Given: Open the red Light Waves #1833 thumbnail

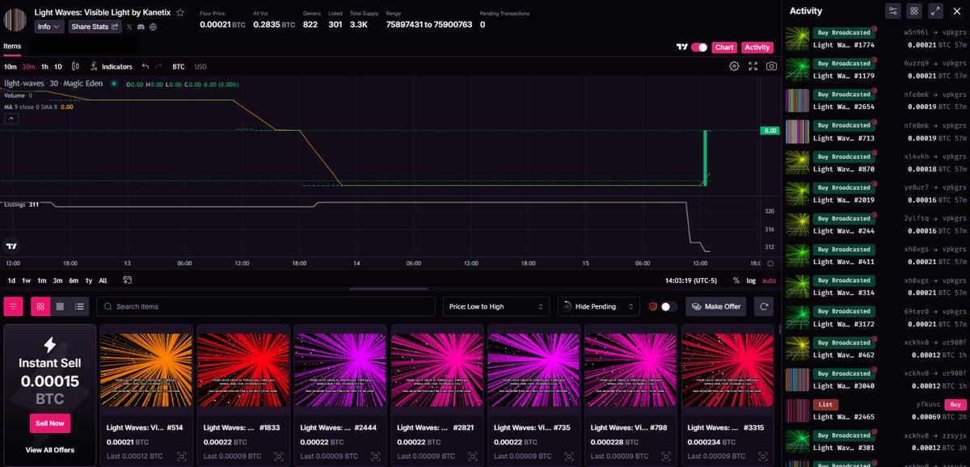Looking at the screenshot, I should click(243, 370).
